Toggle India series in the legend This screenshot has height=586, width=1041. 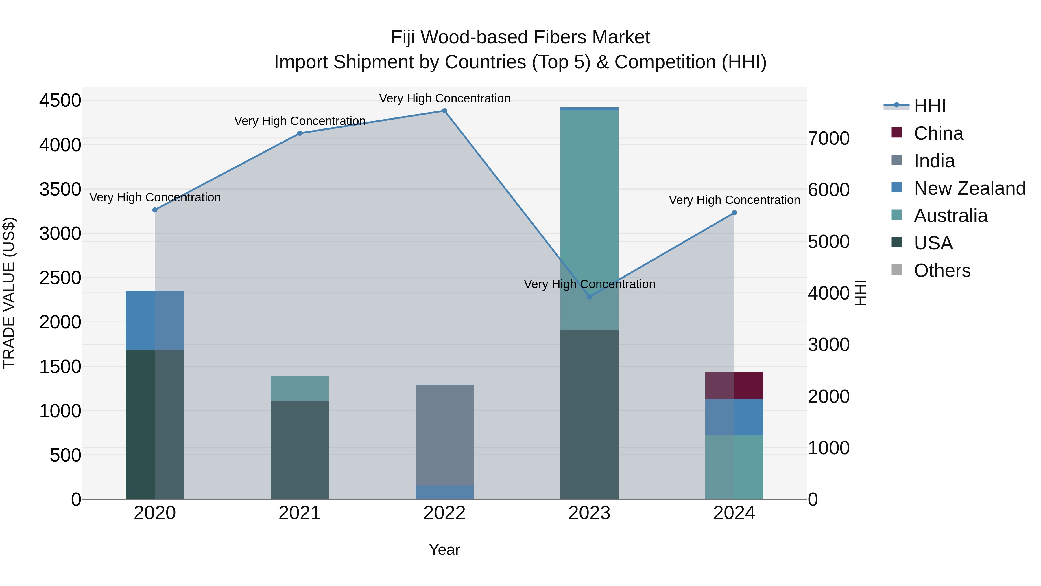coord(923,161)
